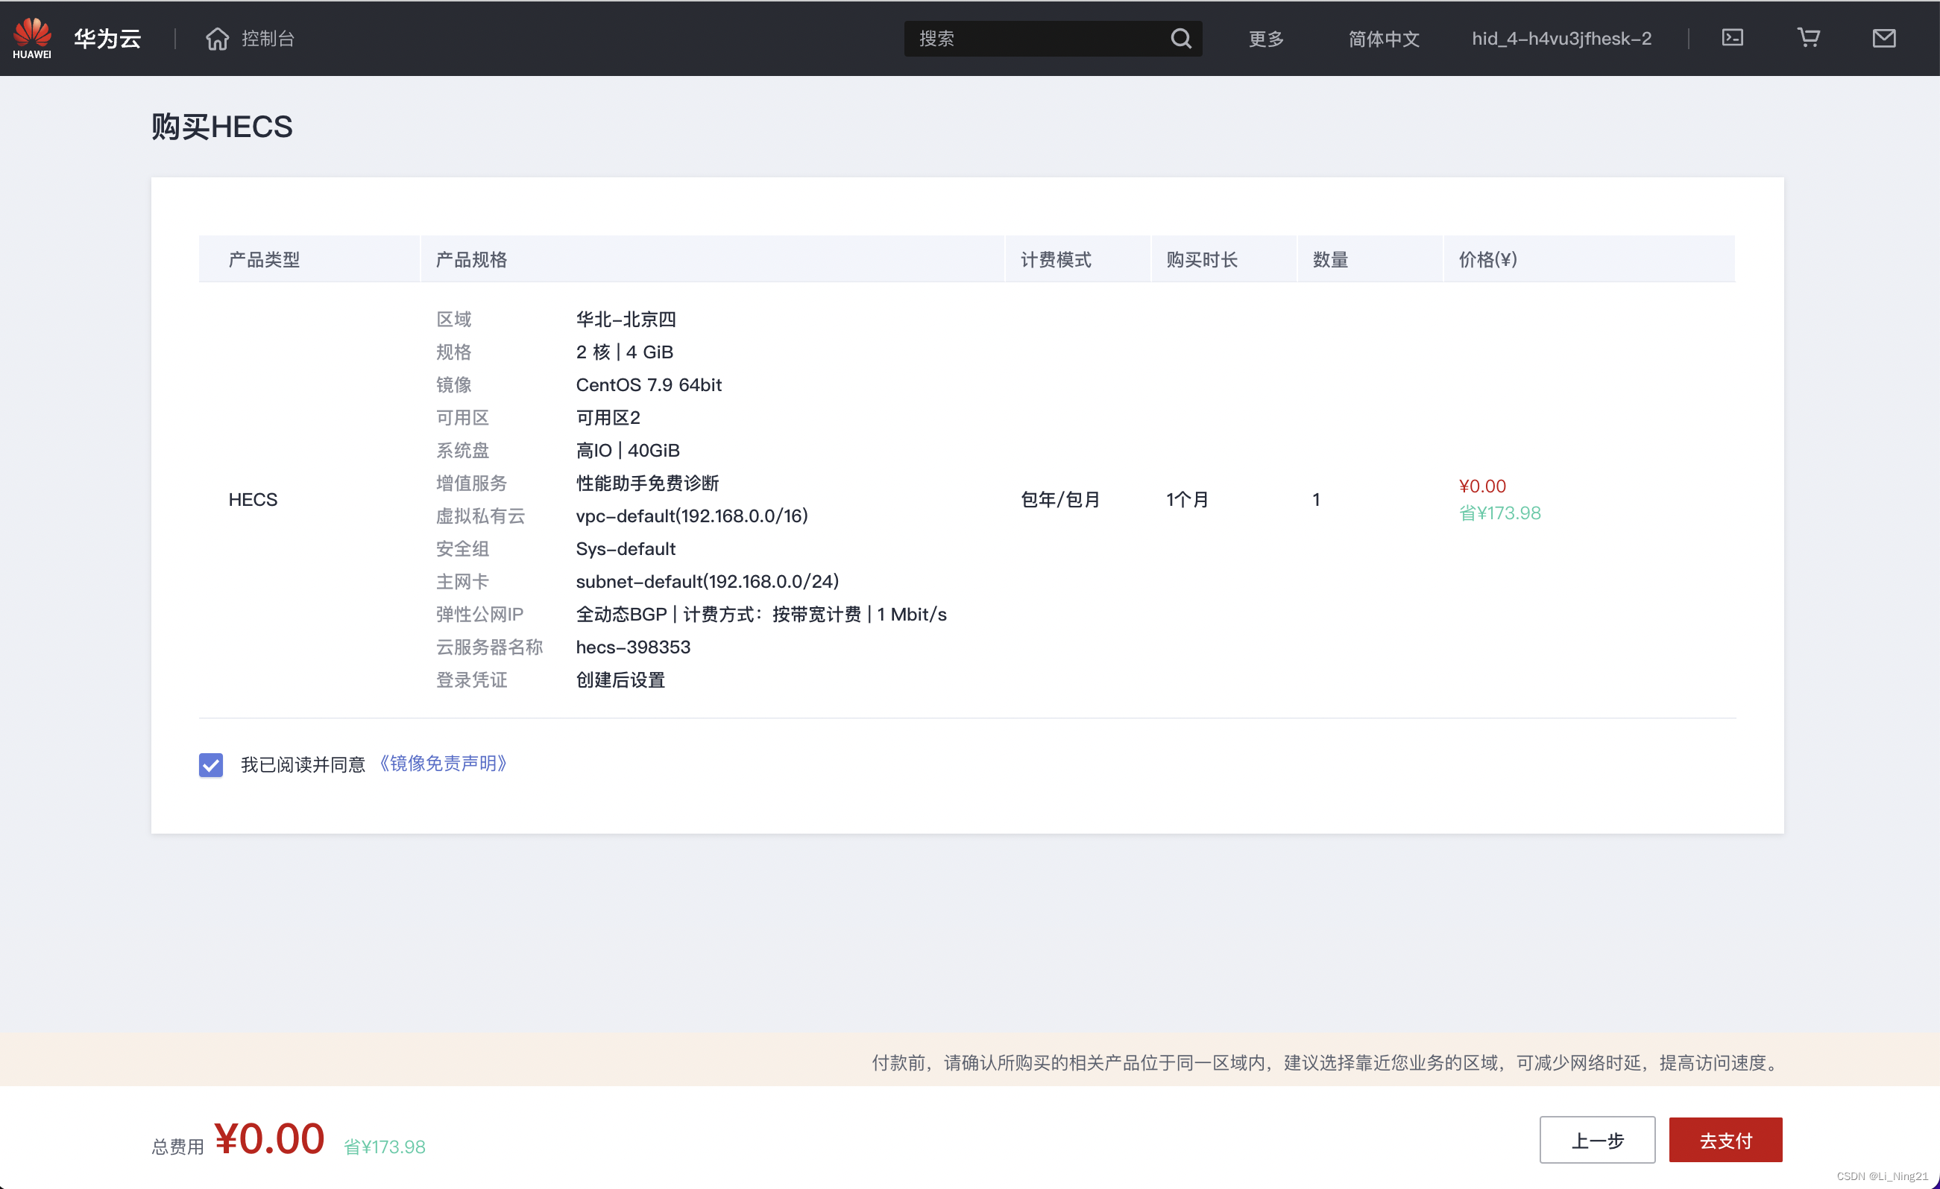
Task: Open the CloudShell terminal icon
Action: coord(1732,38)
